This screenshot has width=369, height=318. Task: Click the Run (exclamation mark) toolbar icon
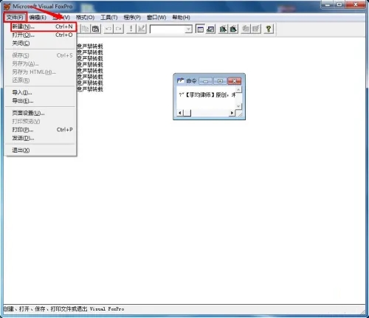131,29
